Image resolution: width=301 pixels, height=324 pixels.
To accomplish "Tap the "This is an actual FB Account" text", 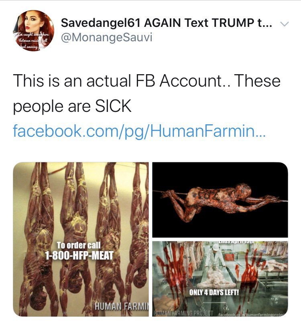I will coord(146,81).
